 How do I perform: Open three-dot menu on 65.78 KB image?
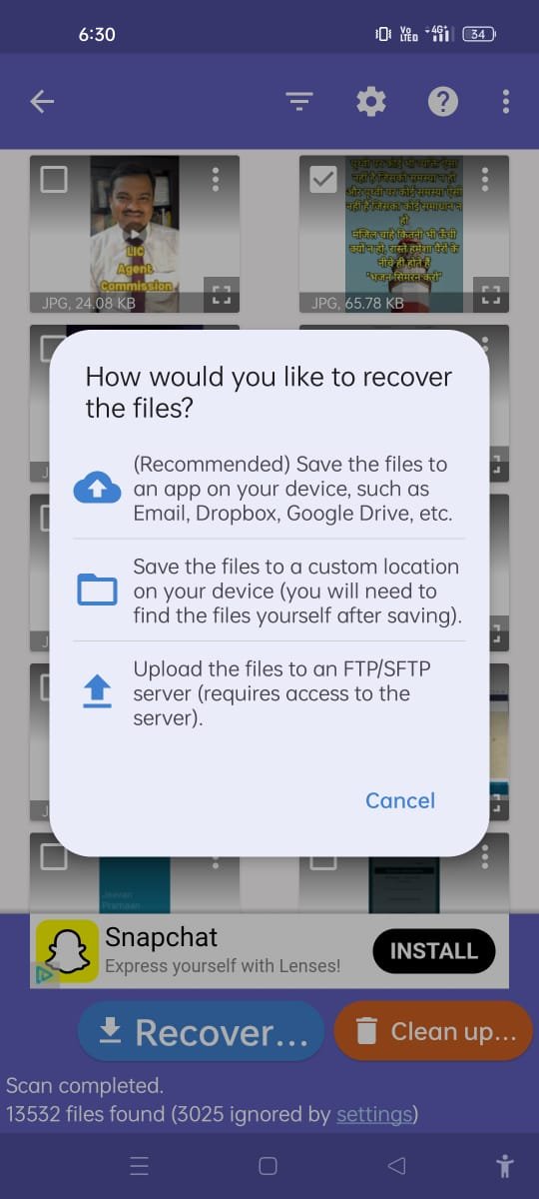tap(485, 179)
